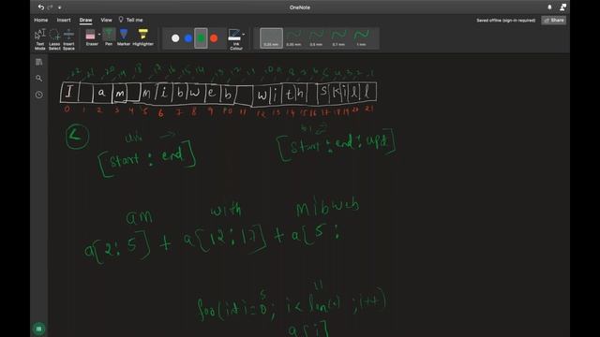600x337 pixels.
Task: Choose the Lasso Select tool
Action: (x=54, y=39)
